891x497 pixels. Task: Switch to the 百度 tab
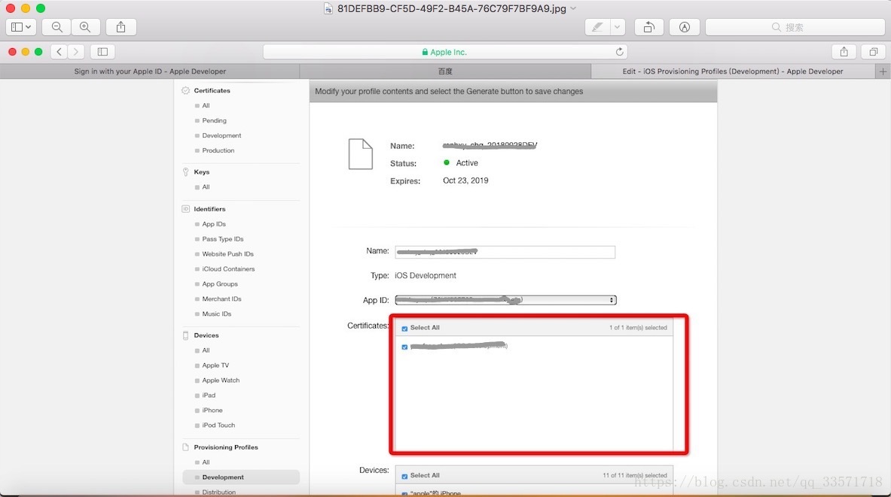click(446, 71)
